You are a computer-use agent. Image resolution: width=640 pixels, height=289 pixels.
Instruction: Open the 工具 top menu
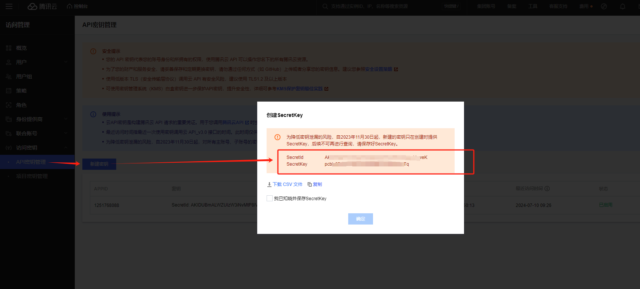click(532, 6)
